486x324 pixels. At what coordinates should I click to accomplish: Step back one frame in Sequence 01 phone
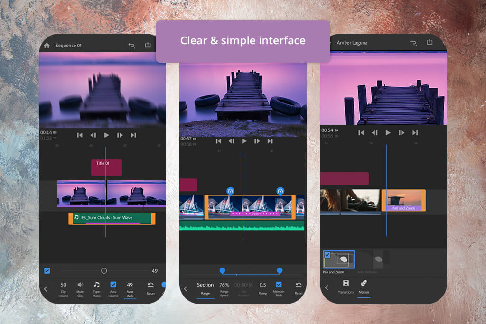pyautogui.click(x=93, y=135)
